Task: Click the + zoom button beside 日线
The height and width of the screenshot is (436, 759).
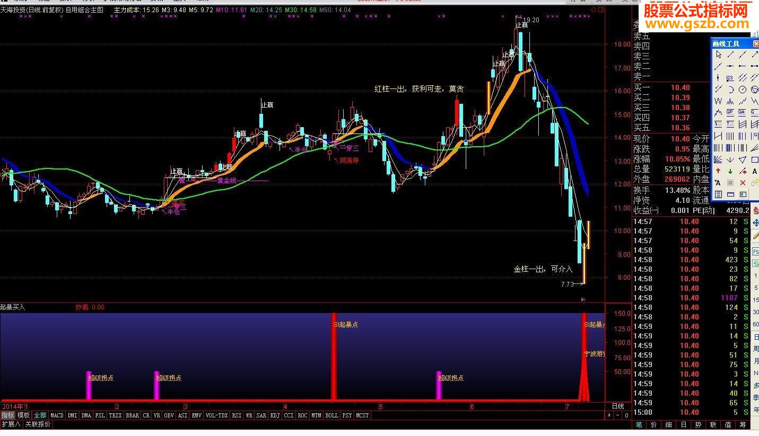Action: [x=609, y=415]
